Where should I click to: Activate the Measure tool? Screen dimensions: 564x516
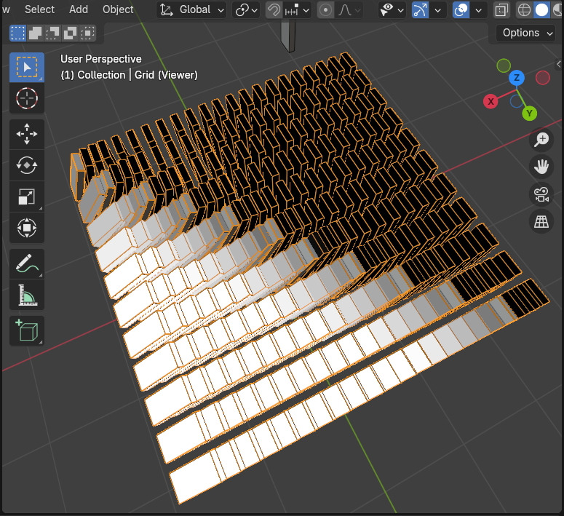(27, 295)
